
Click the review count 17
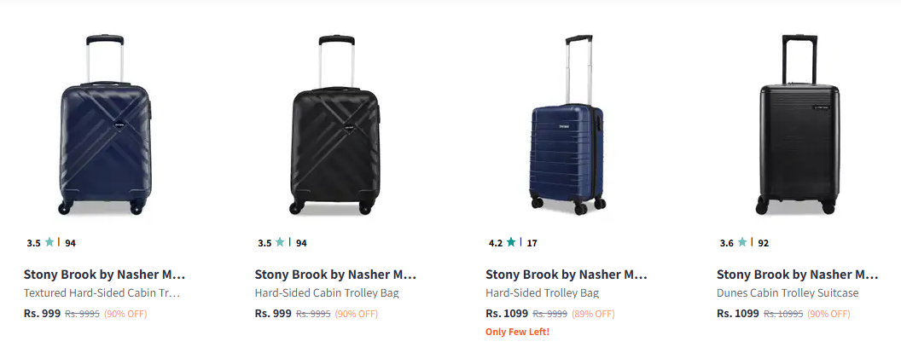tap(532, 243)
